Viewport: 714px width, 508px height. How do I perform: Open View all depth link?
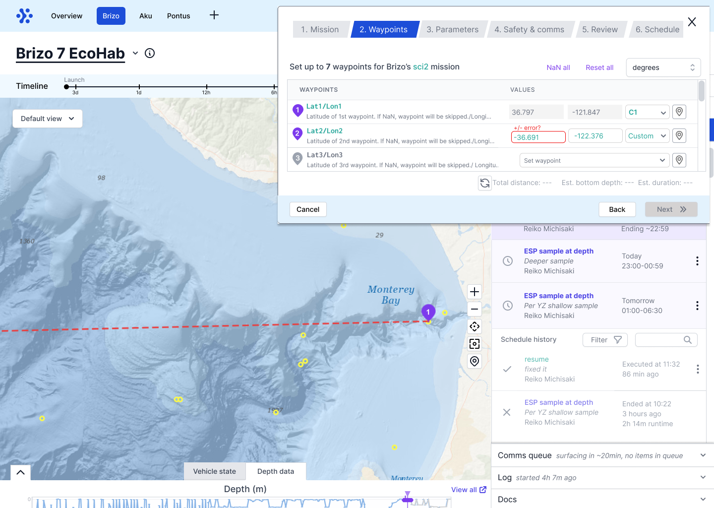[469, 490]
